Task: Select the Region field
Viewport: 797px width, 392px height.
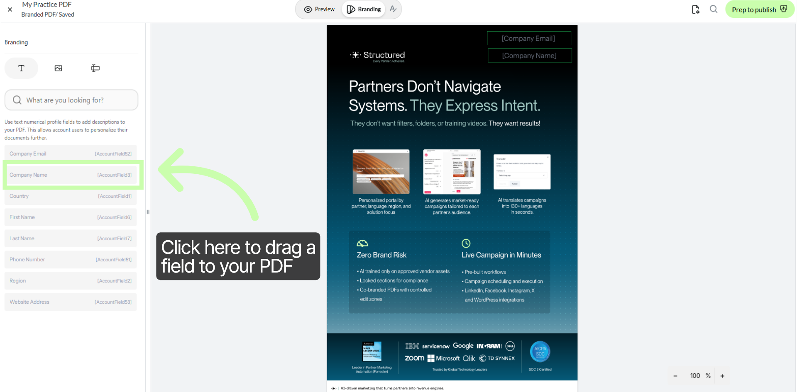Action: 71,280
